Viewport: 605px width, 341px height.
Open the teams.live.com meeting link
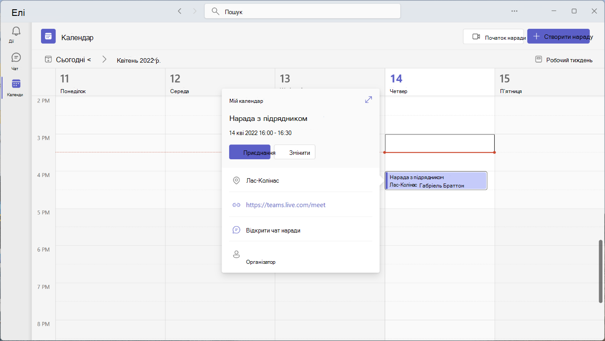coord(286,205)
